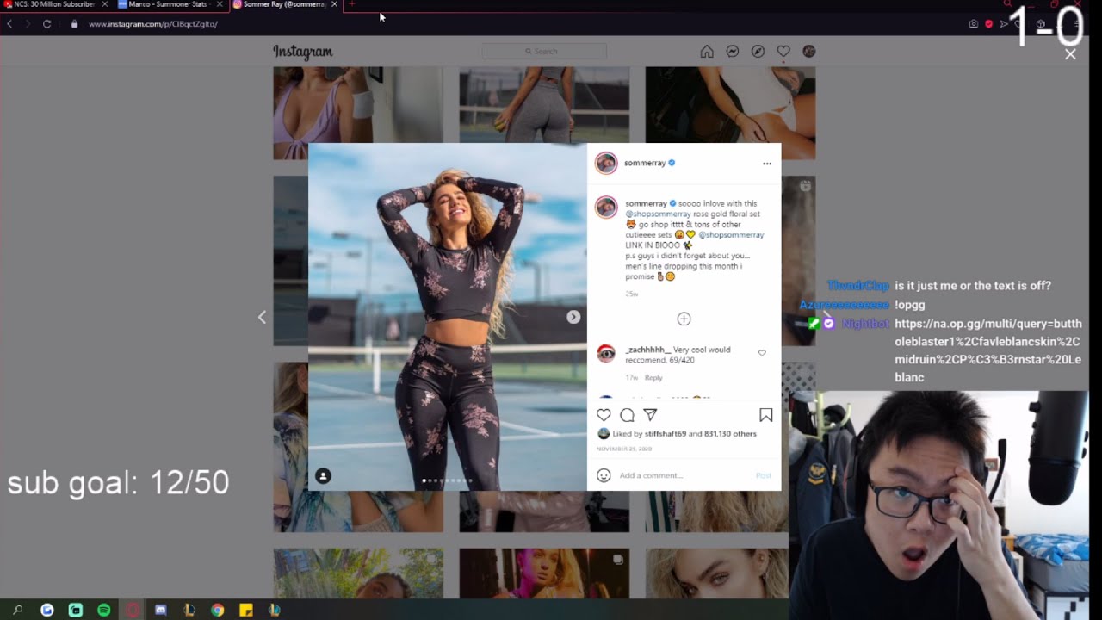Close the post overlay X
This screenshot has height=620, width=1102.
[x=1070, y=54]
